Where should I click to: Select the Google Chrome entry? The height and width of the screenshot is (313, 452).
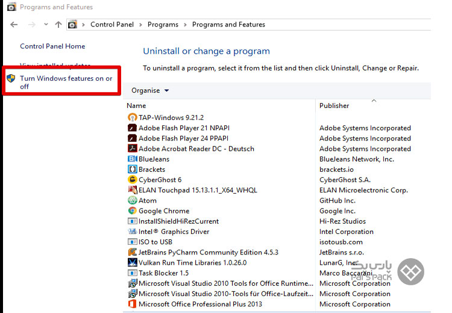click(164, 211)
